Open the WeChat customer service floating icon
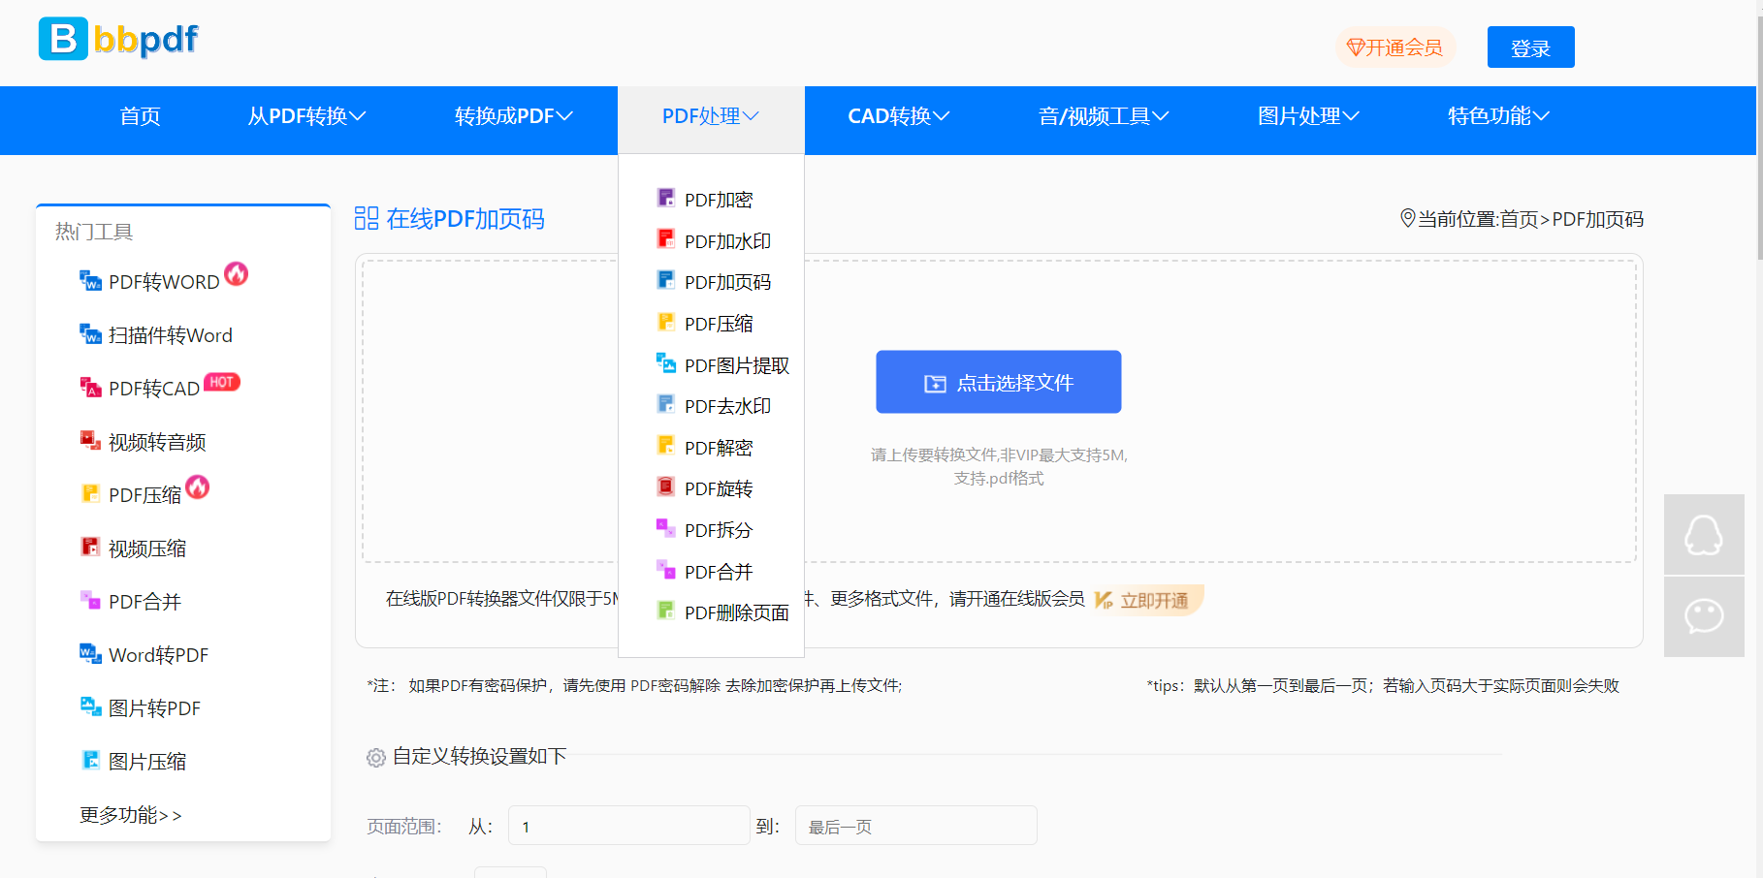 [1704, 616]
